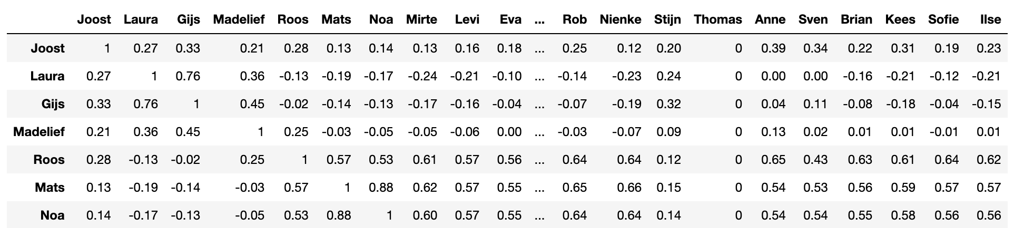This screenshot has height=228, width=1024.
Task: Click the Joost column header
Action: click(x=94, y=20)
